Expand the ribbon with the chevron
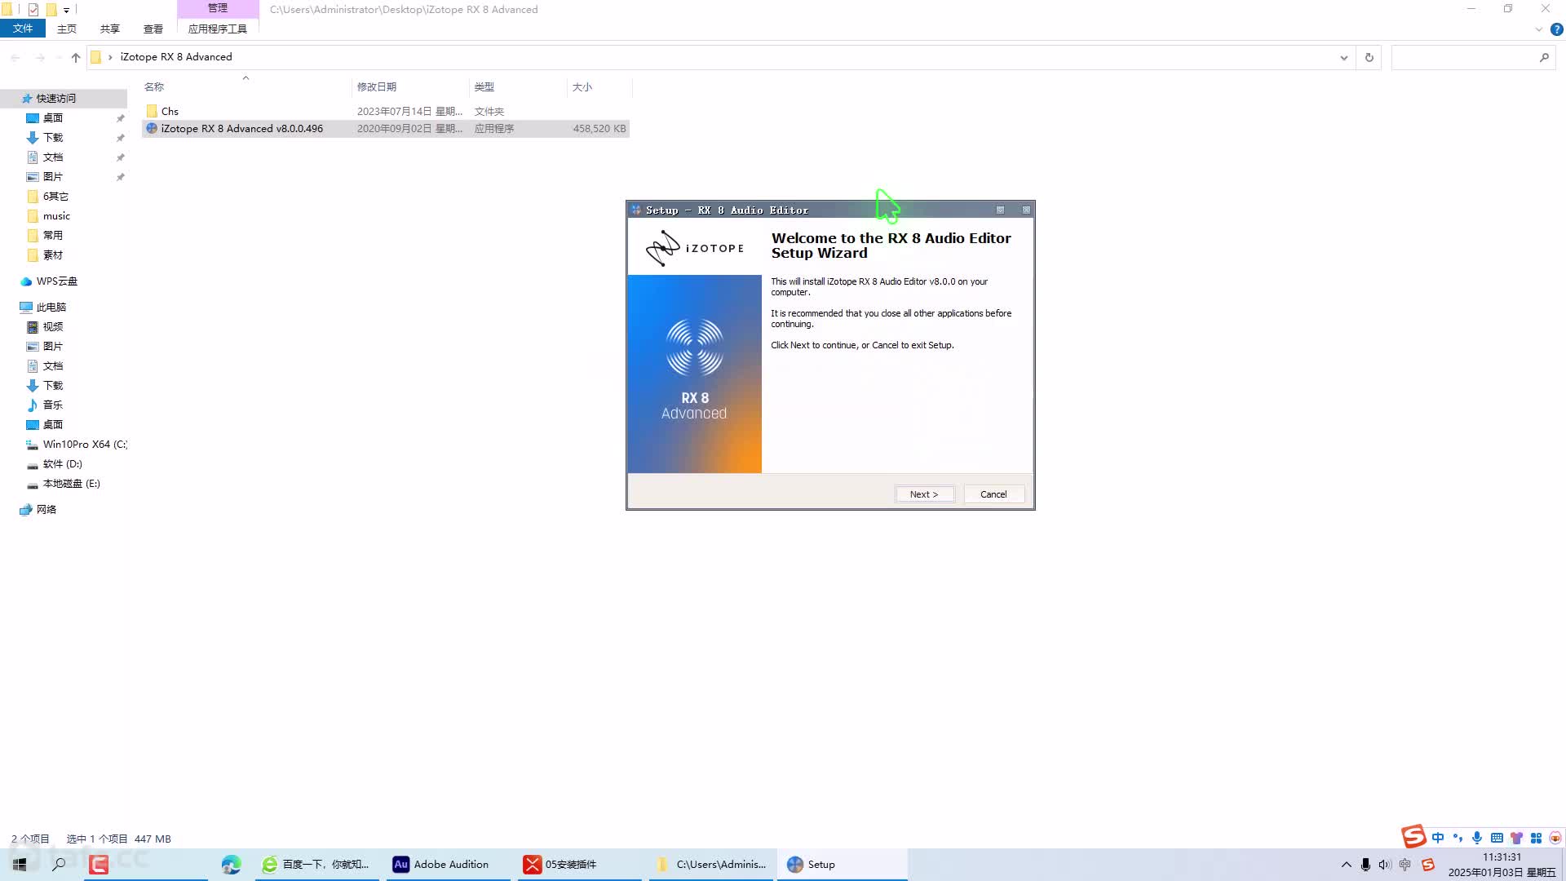Screen dimensions: 1566x881 (x=1538, y=29)
